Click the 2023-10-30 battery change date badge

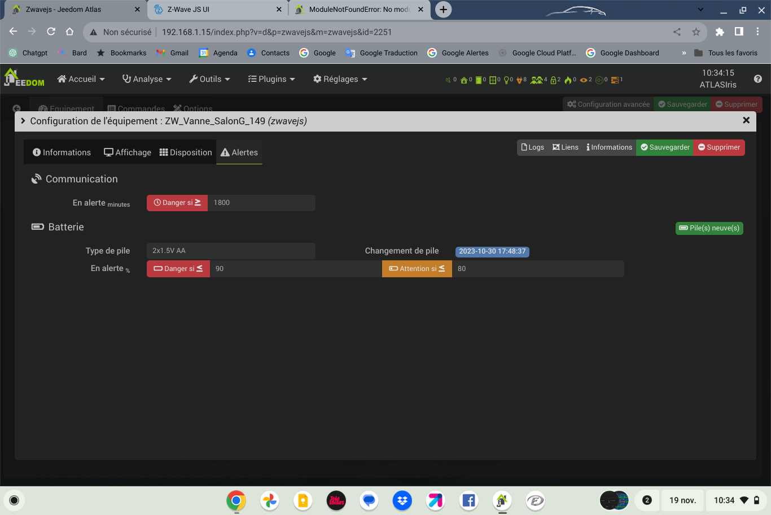coord(492,251)
